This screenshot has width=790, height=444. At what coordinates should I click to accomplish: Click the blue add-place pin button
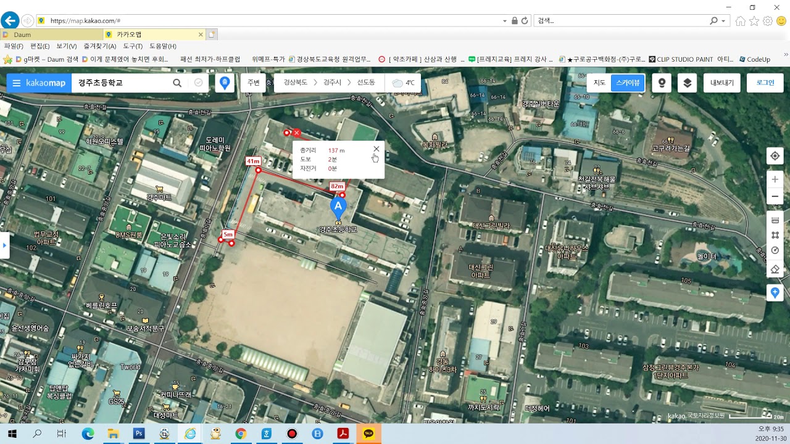tap(775, 292)
